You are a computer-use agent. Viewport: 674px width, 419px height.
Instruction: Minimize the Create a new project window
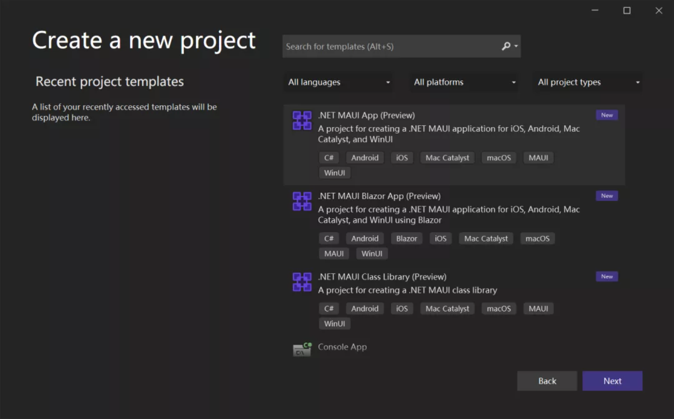pyautogui.click(x=595, y=10)
